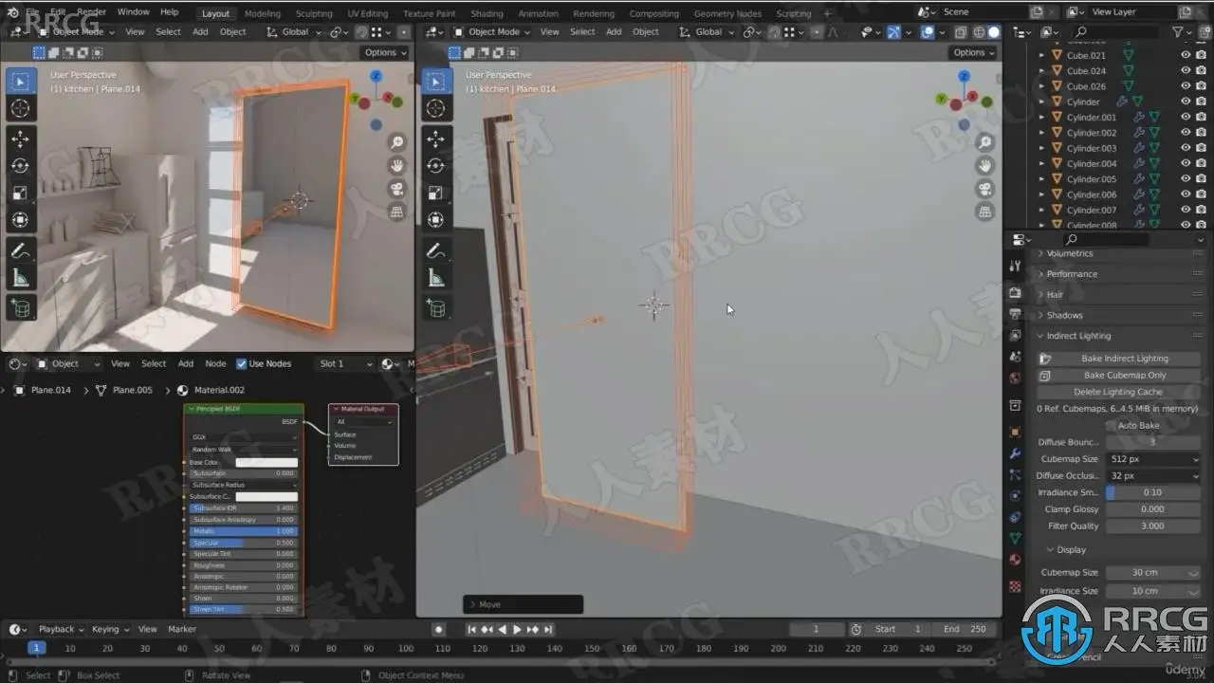Open the Render properties tab icon
Image resolution: width=1214 pixels, height=683 pixels.
point(1016,292)
